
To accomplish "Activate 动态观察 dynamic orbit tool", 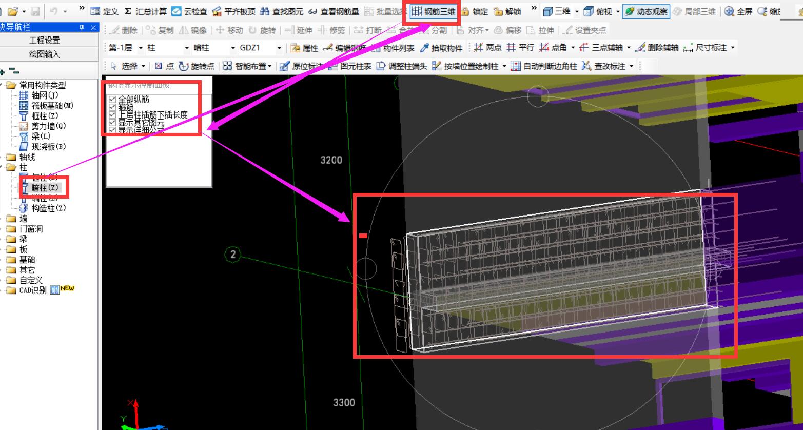I will click(646, 11).
